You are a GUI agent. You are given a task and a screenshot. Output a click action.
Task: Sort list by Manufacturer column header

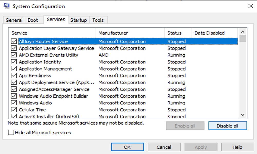(130, 33)
